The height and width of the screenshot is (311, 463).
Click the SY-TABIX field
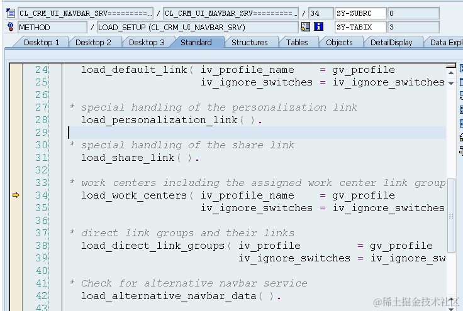pos(360,27)
